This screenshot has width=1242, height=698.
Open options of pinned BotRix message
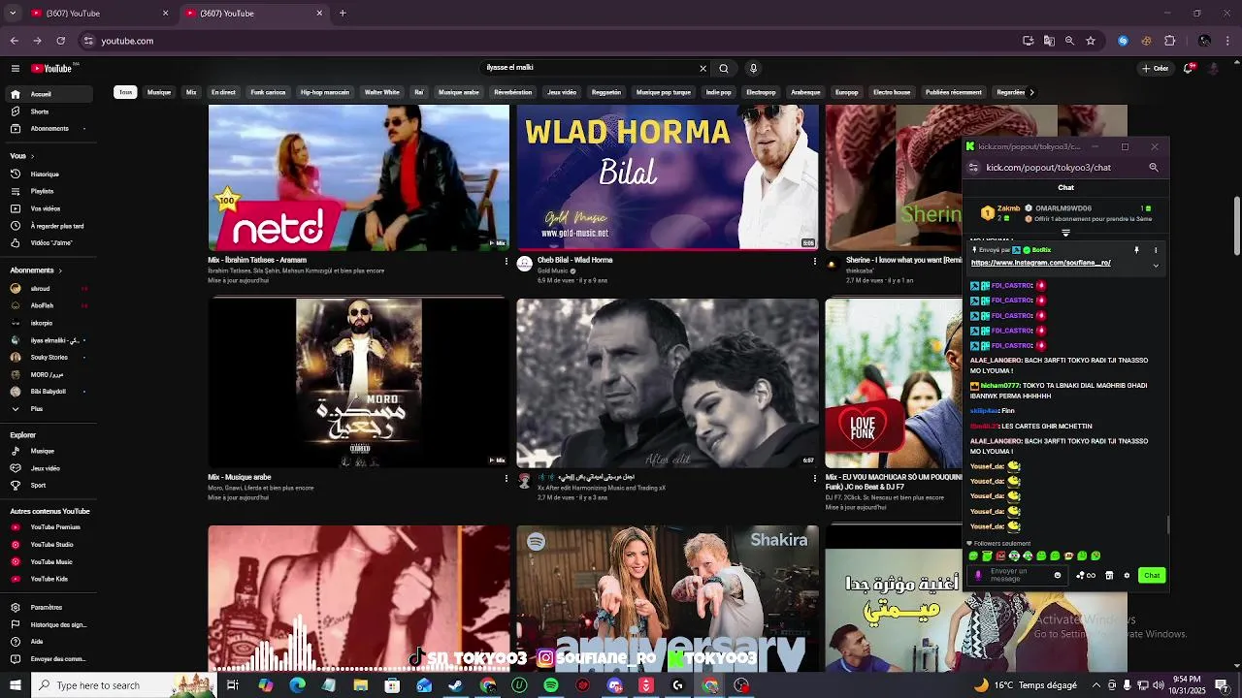tap(1155, 250)
